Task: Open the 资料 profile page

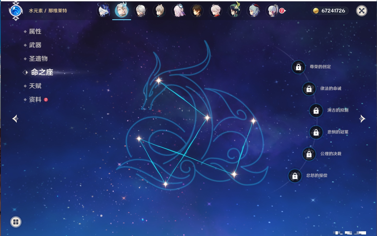Action: tap(35, 99)
